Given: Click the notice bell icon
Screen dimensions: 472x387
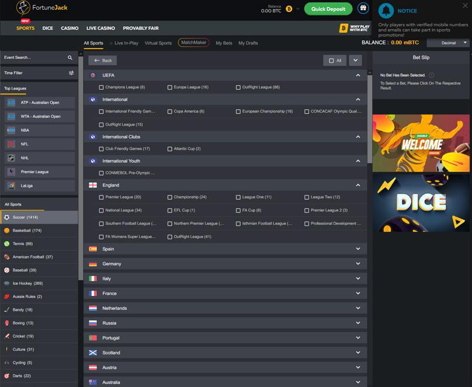Looking at the screenshot, I should click(x=386, y=11).
